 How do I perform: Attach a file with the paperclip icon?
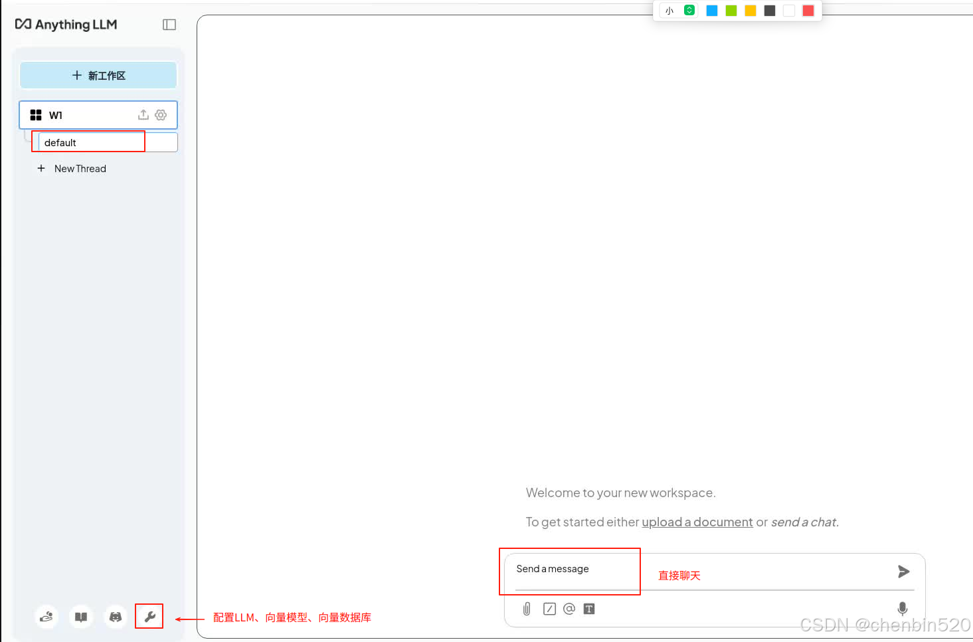(526, 608)
